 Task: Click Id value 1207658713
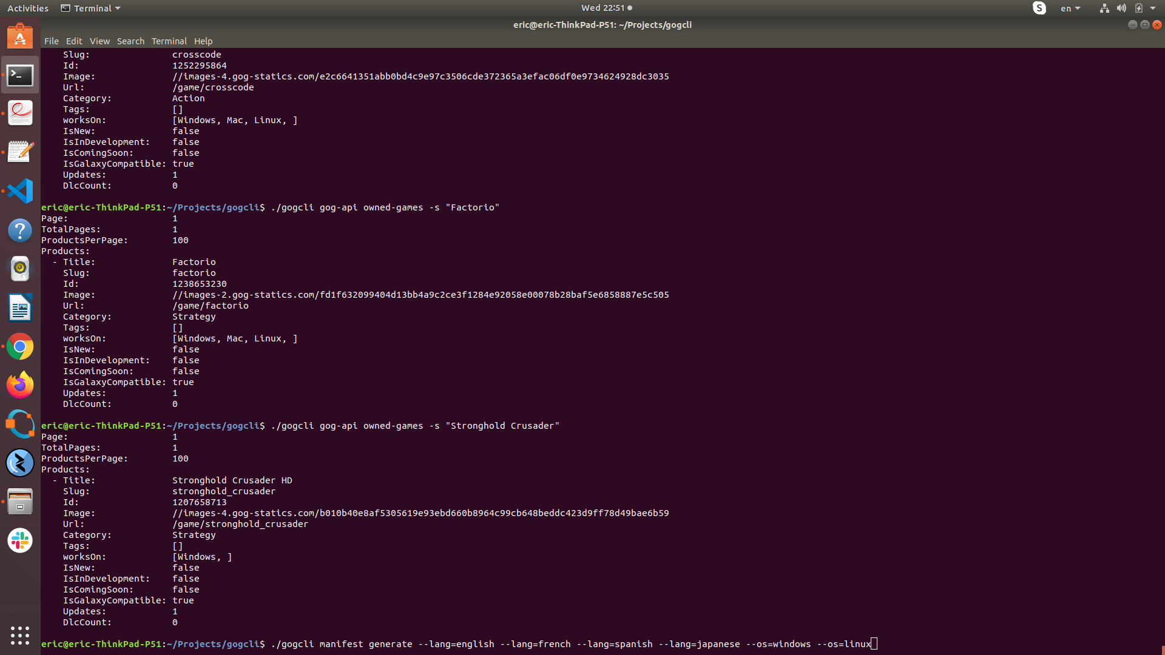(x=200, y=502)
